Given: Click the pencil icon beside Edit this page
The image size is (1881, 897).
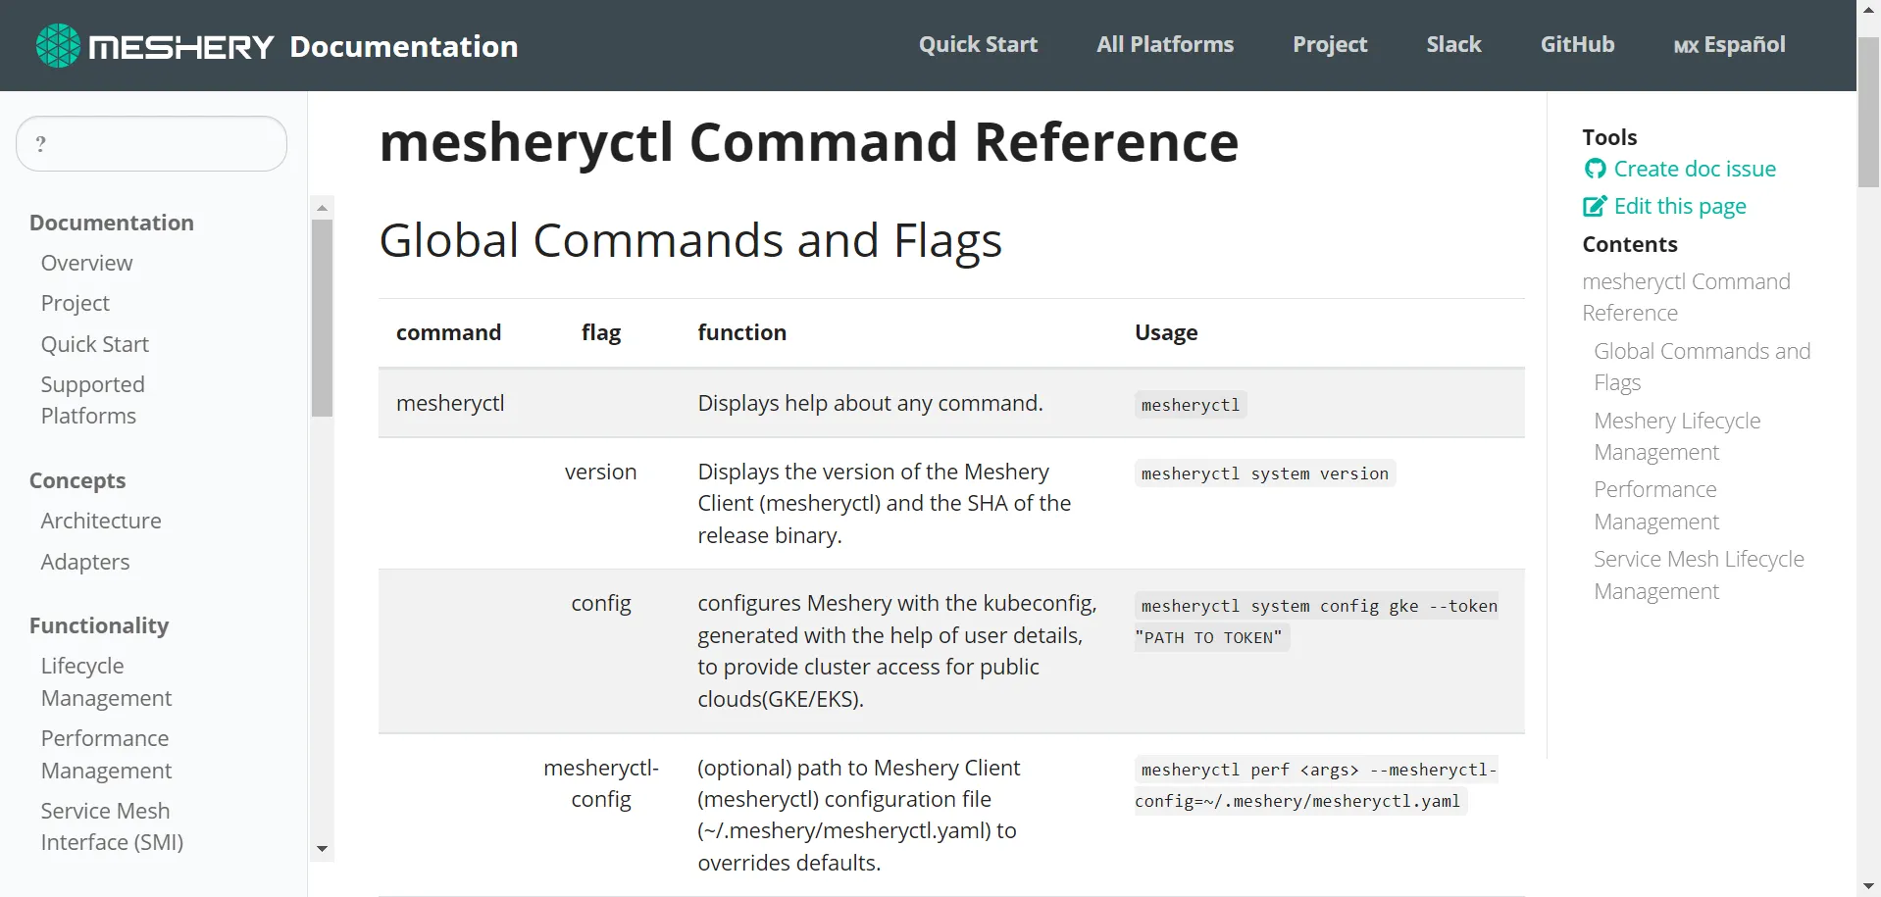Looking at the screenshot, I should tap(1593, 206).
